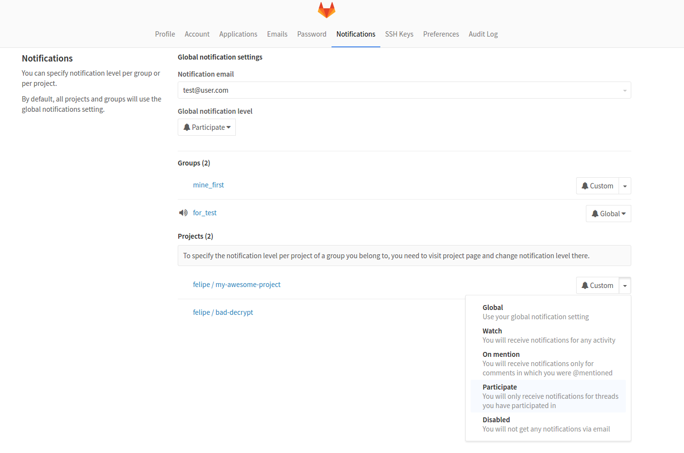
Task: Open the Global dropdown for for_test group
Action: (608, 214)
